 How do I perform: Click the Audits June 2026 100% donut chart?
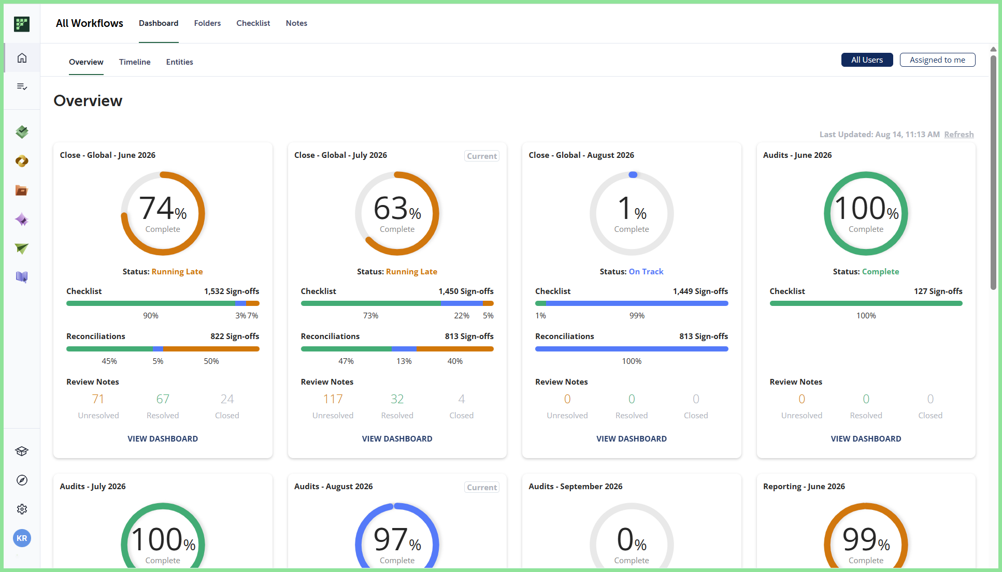coord(866,213)
